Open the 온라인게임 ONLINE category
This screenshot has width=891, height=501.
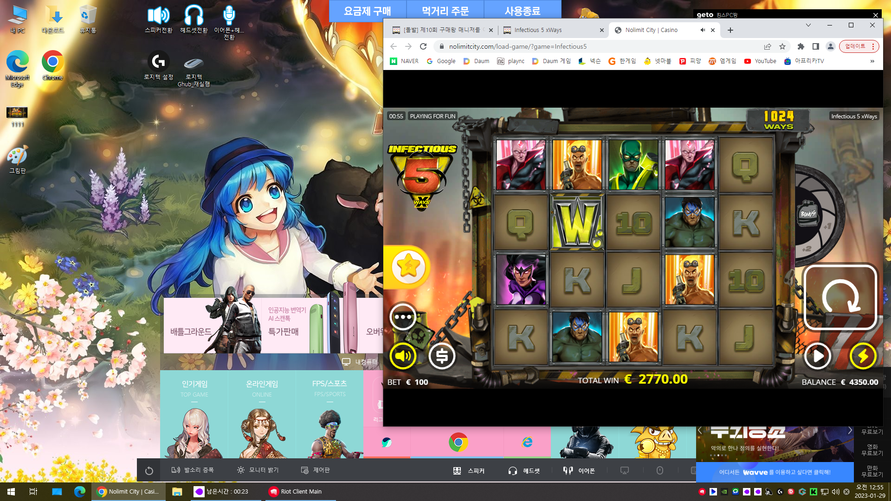[x=262, y=414]
